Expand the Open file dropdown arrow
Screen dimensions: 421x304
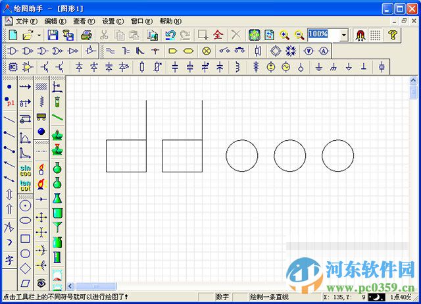(x=39, y=35)
